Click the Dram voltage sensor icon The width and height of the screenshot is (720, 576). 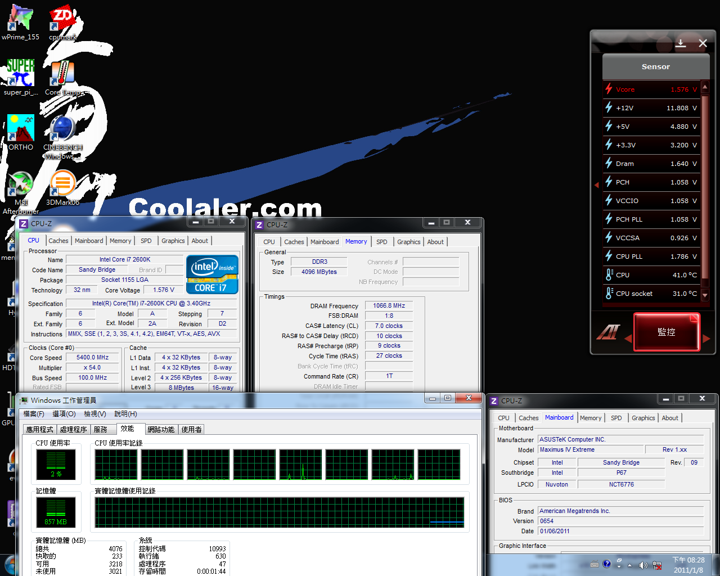[x=609, y=163]
